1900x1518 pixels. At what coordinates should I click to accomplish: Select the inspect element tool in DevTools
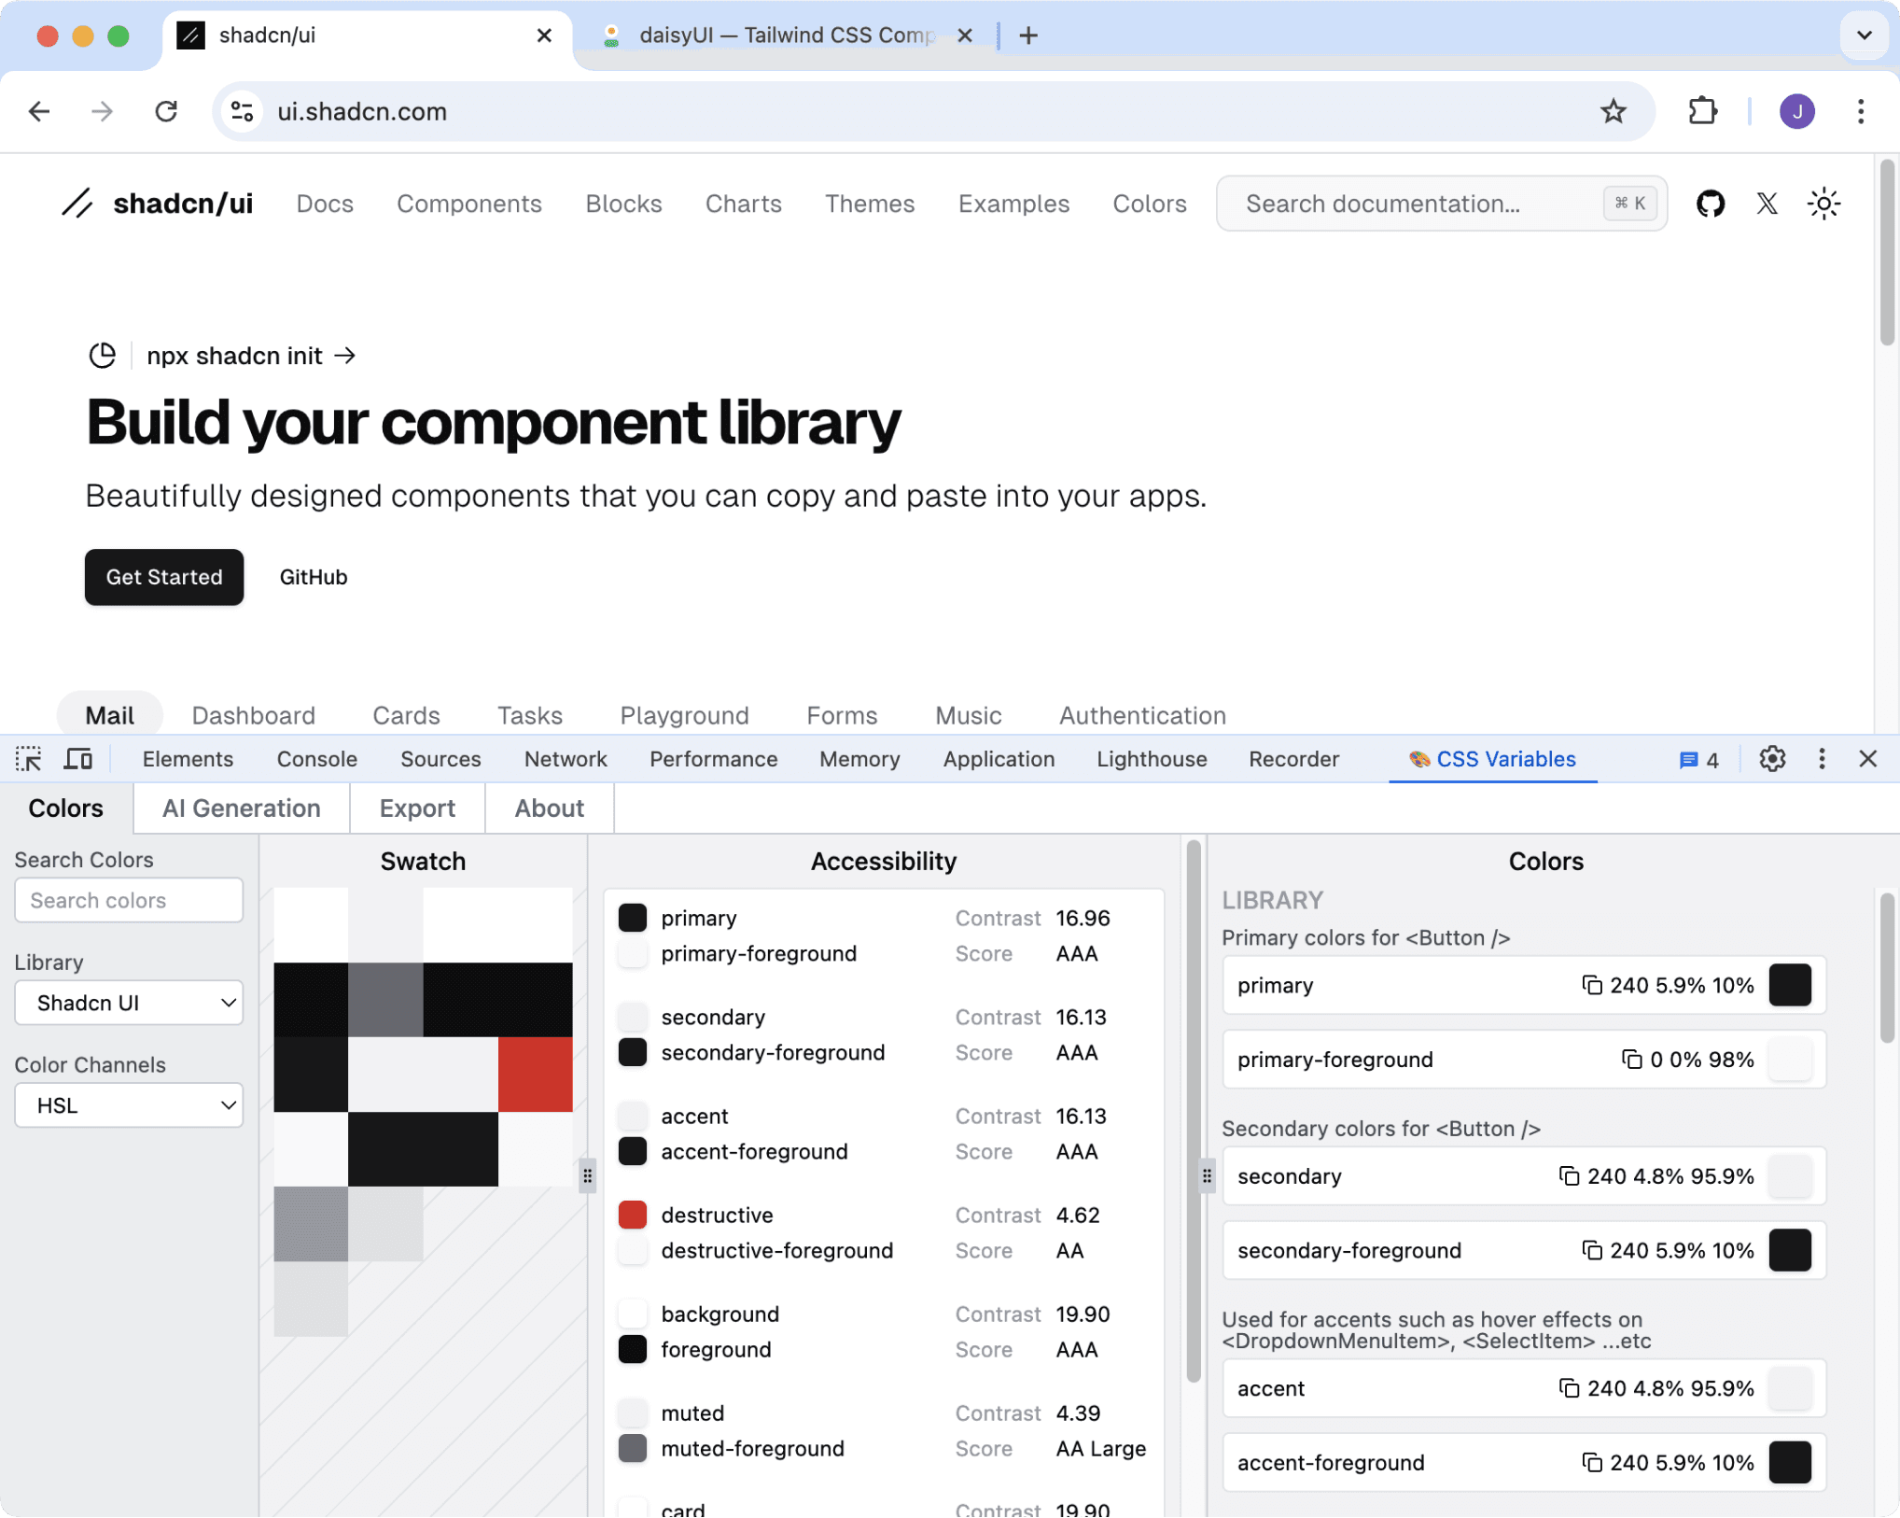[29, 759]
